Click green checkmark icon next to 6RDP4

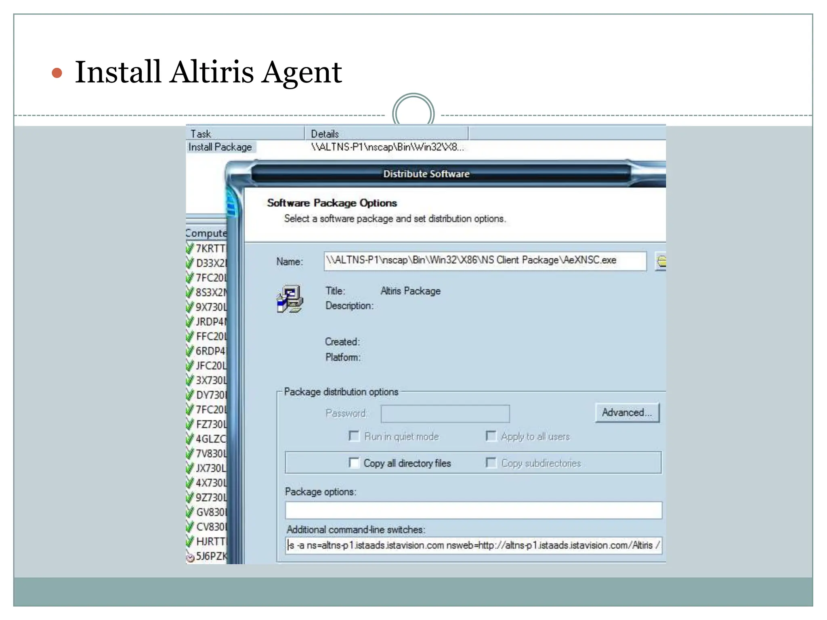coord(190,350)
